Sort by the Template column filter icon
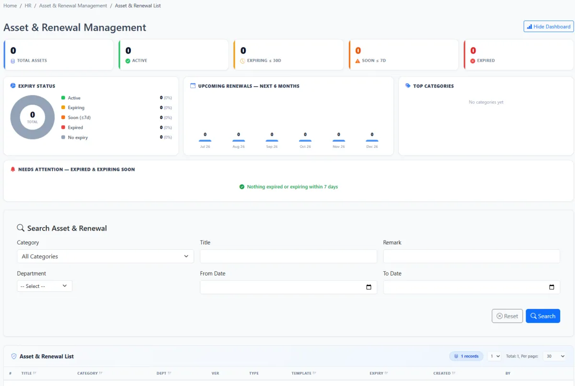The width and height of the screenshot is (575, 386). coord(313,373)
